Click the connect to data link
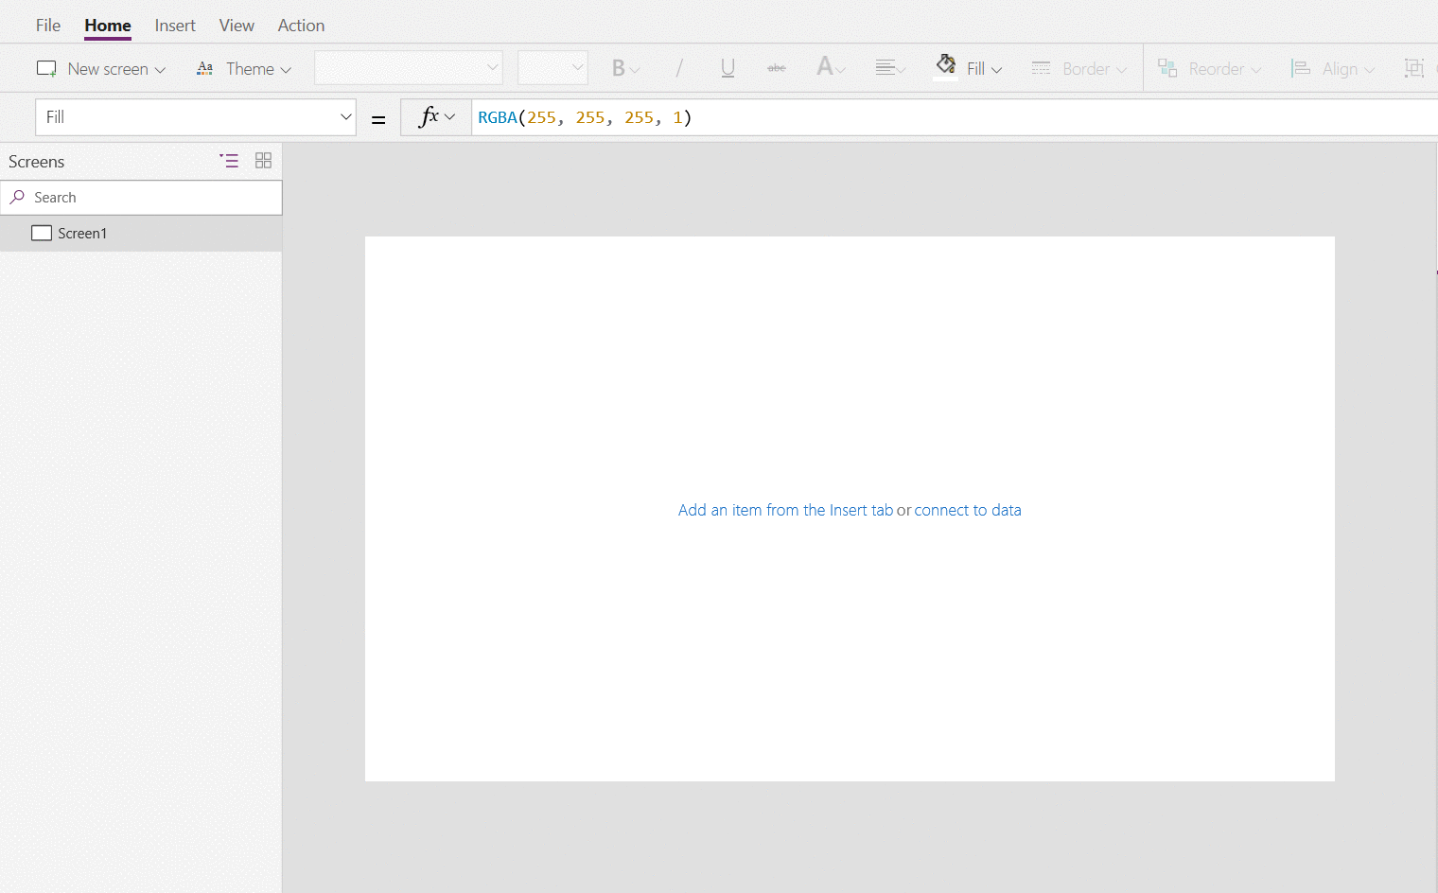 point(967,510)
